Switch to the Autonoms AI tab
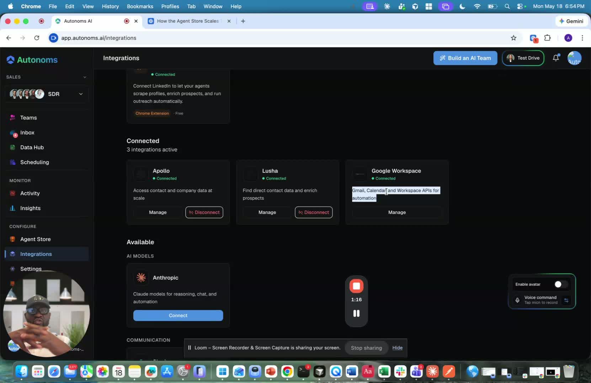Viewport: 591px width, 383px height. click(x=96, y=21)
